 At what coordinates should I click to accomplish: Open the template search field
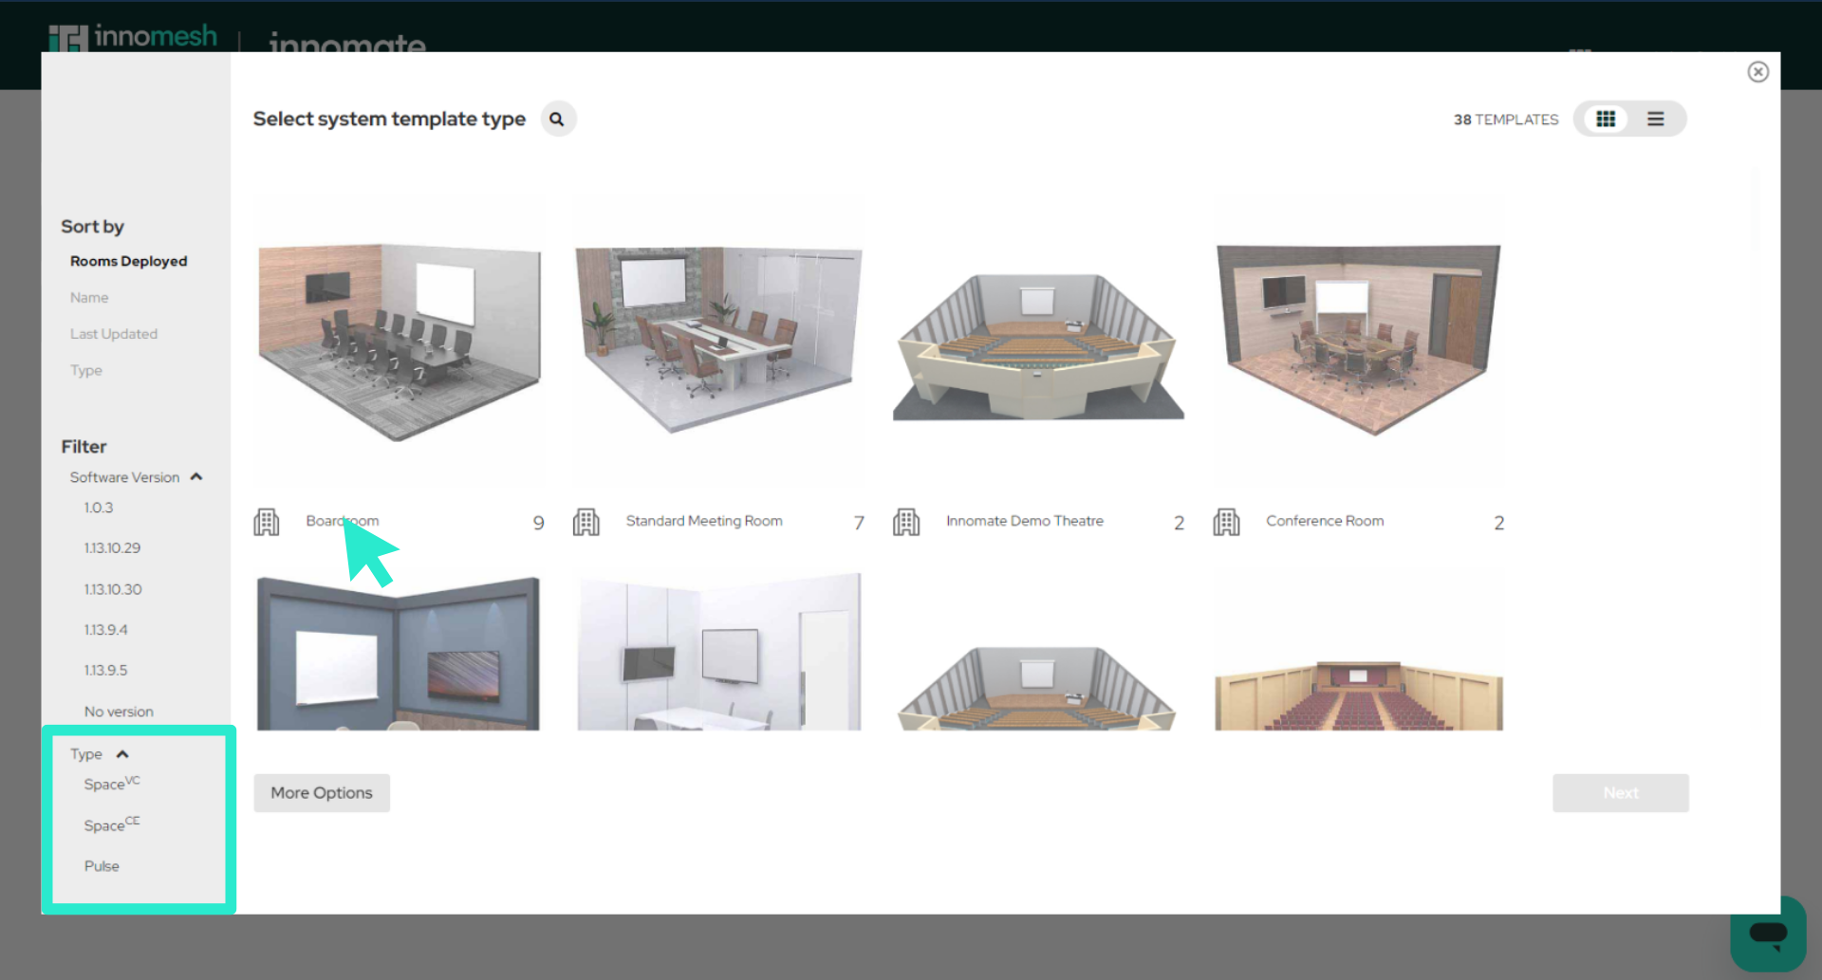(558, 119)
